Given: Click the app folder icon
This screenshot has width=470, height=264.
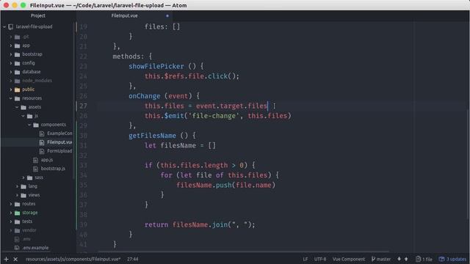Looking at the screenshot, I should tap(18, 45).
